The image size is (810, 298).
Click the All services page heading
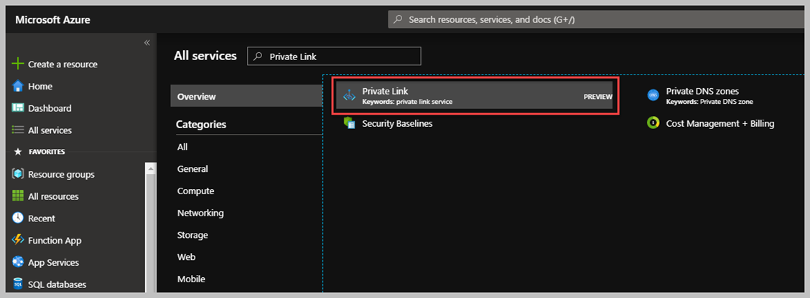point(205,56)
